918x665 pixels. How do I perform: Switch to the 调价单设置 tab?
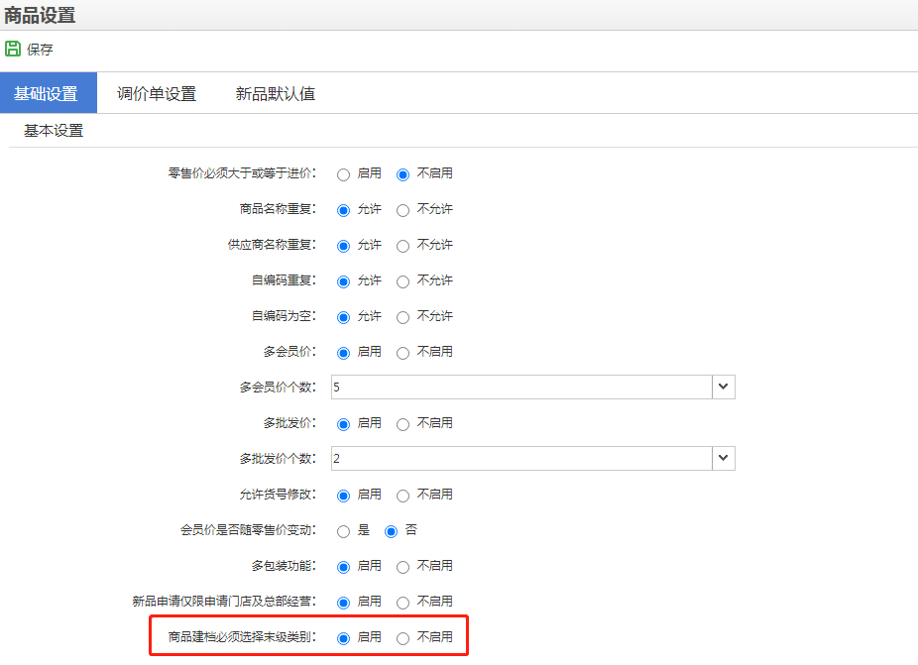157,94
